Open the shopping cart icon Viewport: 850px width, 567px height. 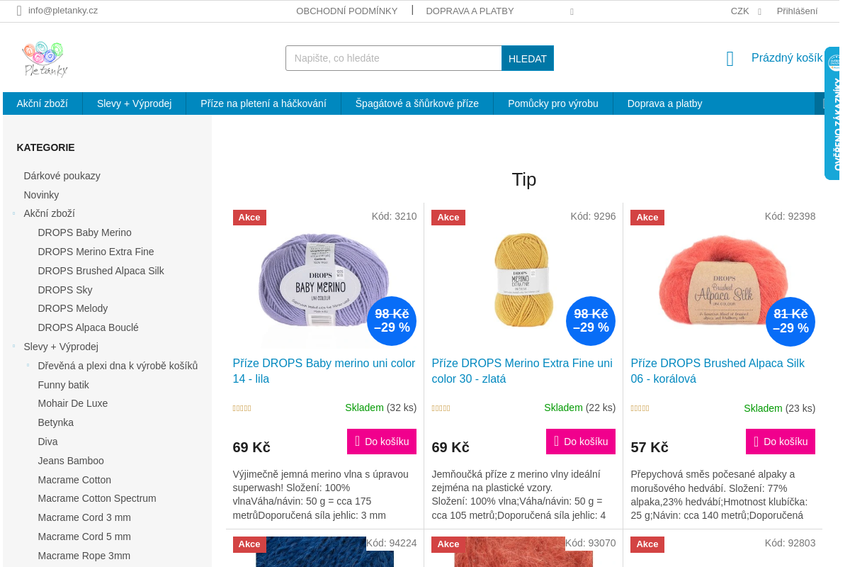[x=730, y=59]
